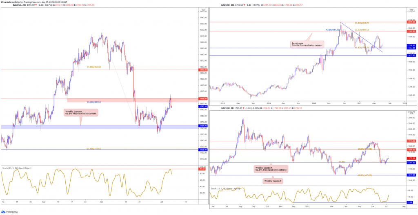The width and height of the screenshot is (418, 215).
Task: Click the Stoch indicator label on daily chart
Action: [x=225, y=189]
